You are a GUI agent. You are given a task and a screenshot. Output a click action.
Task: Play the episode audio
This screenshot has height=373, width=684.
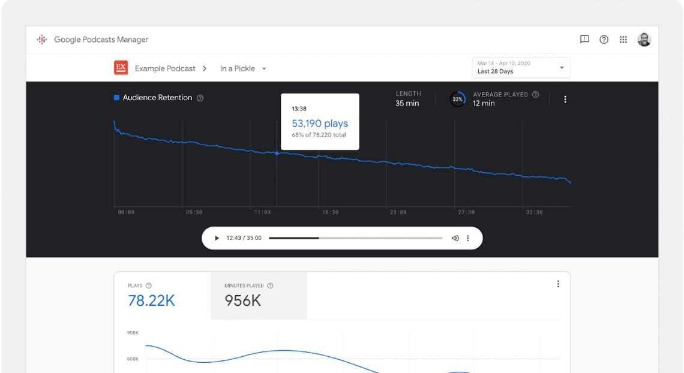217,238
